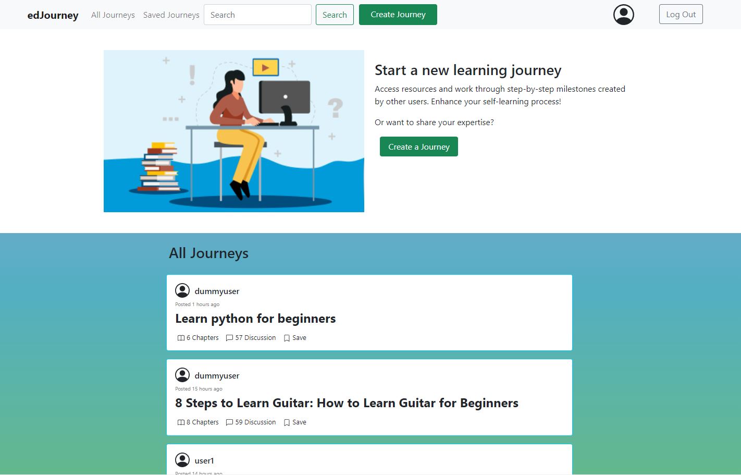The height and width of the screenshot is (475, 741).
Task: Click the Log Out button
Action: pos(681,14)
